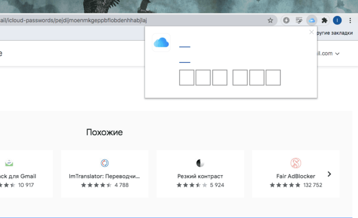Open the Fair AdBlocker extension card
358x218 pixels.
point(296,174)
